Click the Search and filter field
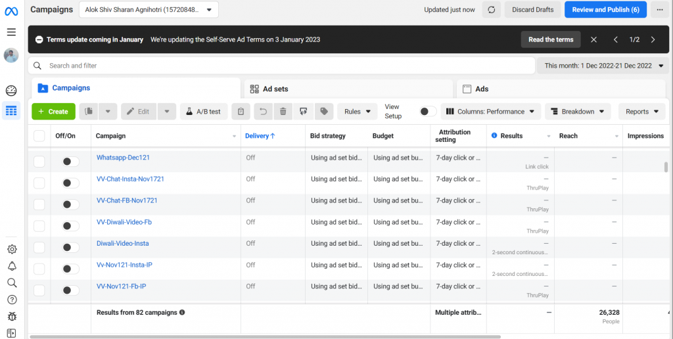673x339 pixels. 281,66
